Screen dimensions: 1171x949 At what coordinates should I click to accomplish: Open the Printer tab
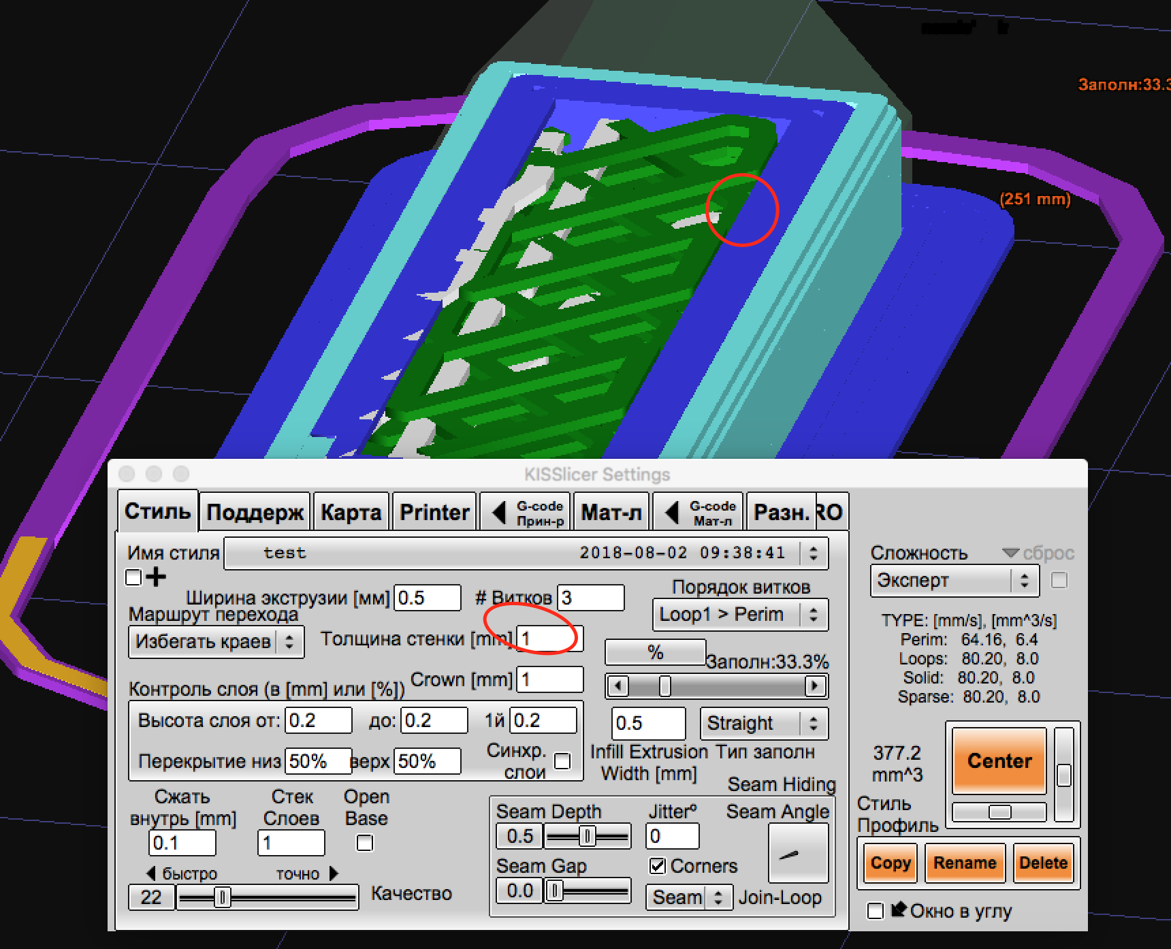434,513
